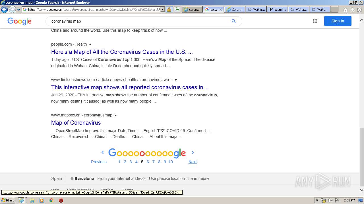
Task: Click the next page chevron icon
Action: (x=193, y=152)
